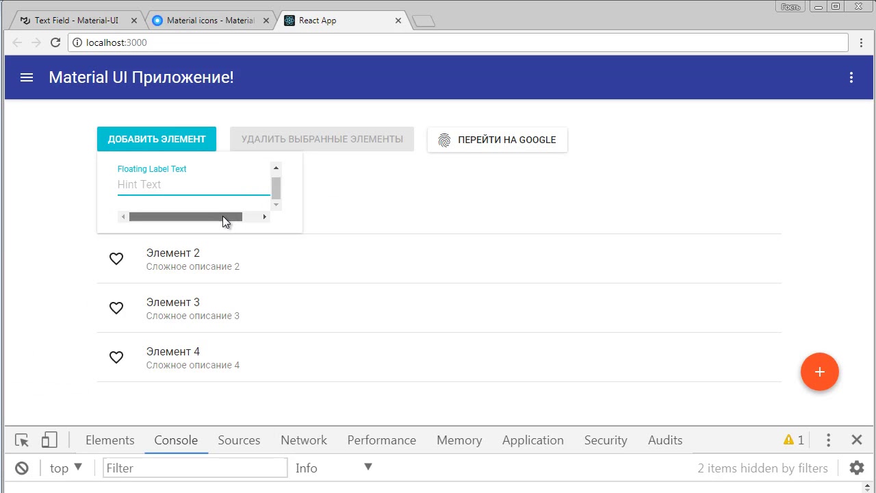Open the Chrome browser three-dot menu
Screen dimensions: 876x493
pos(862,42)
